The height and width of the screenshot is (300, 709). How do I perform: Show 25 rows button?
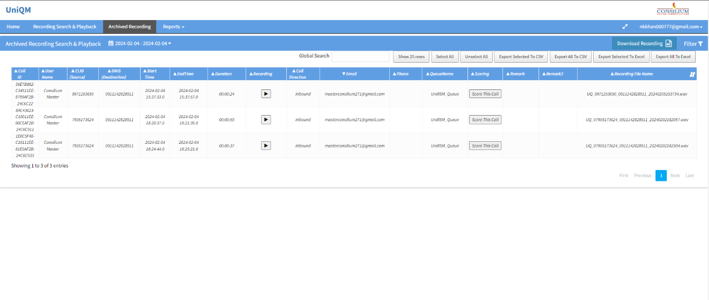tap(411, 57)
